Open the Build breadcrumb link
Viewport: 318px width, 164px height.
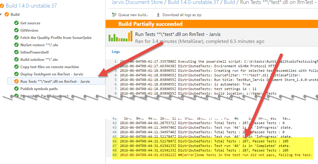[229, 2]
